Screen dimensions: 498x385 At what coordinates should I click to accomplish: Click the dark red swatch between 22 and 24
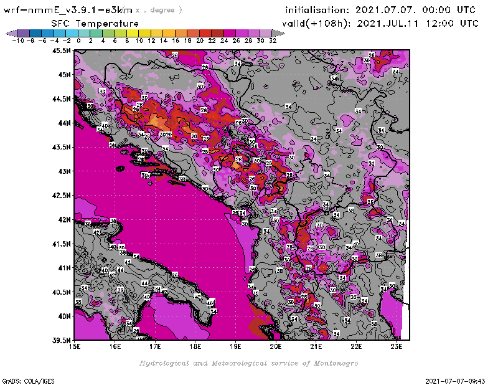coord(217,33)
